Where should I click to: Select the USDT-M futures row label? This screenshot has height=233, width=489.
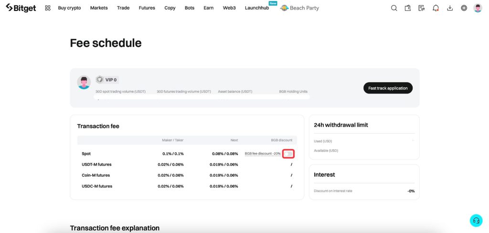click(96, 164)
